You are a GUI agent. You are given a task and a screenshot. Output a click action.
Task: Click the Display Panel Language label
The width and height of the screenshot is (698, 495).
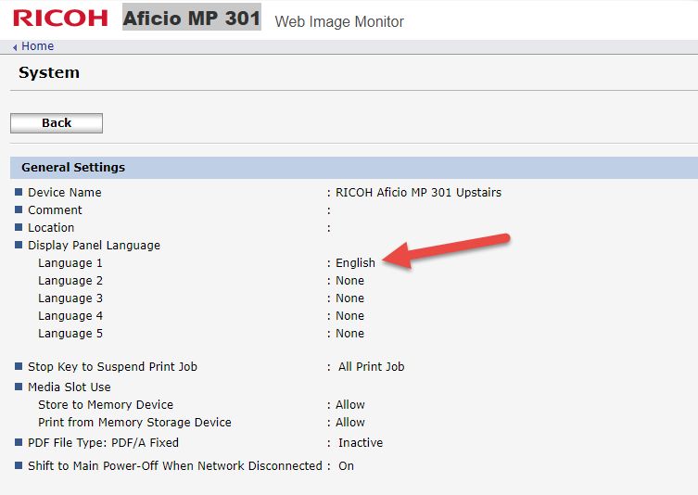[x=94, y=246]
